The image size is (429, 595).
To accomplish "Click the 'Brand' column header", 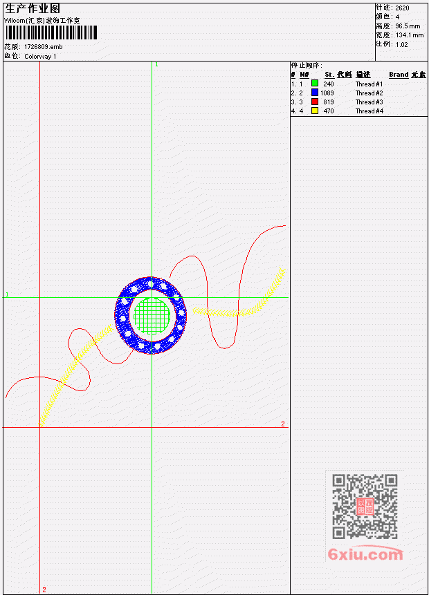I will click(x=399, y=75).
